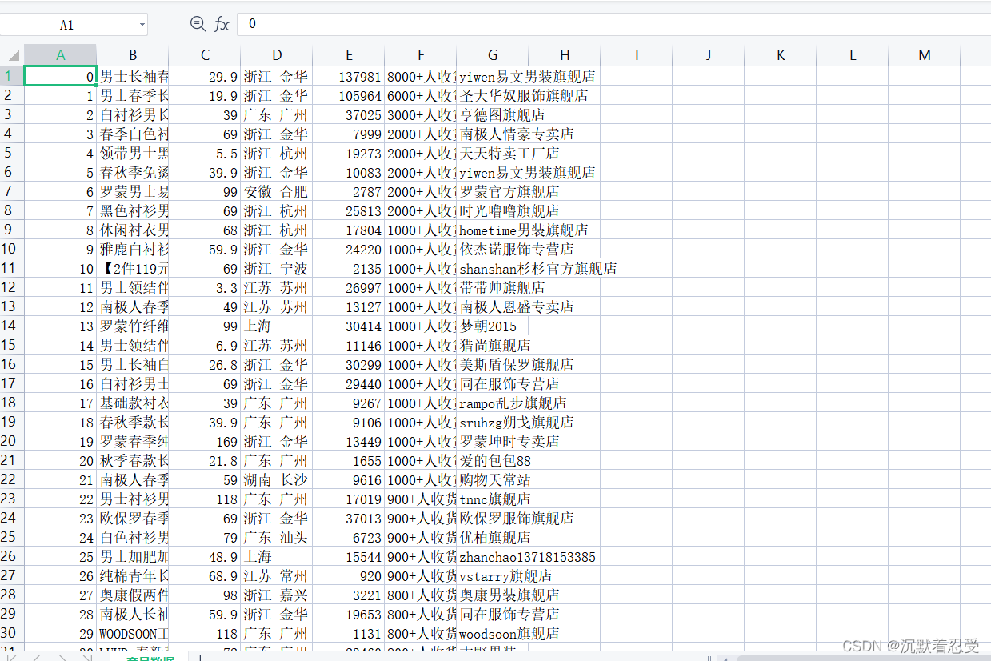Select row header number 1

[12, 76]
